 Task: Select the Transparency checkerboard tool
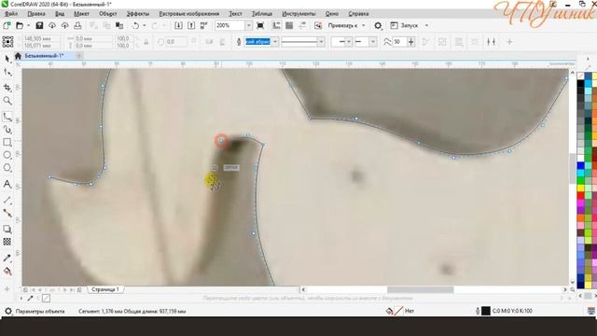pyautogui.click(x=7, y=242)
